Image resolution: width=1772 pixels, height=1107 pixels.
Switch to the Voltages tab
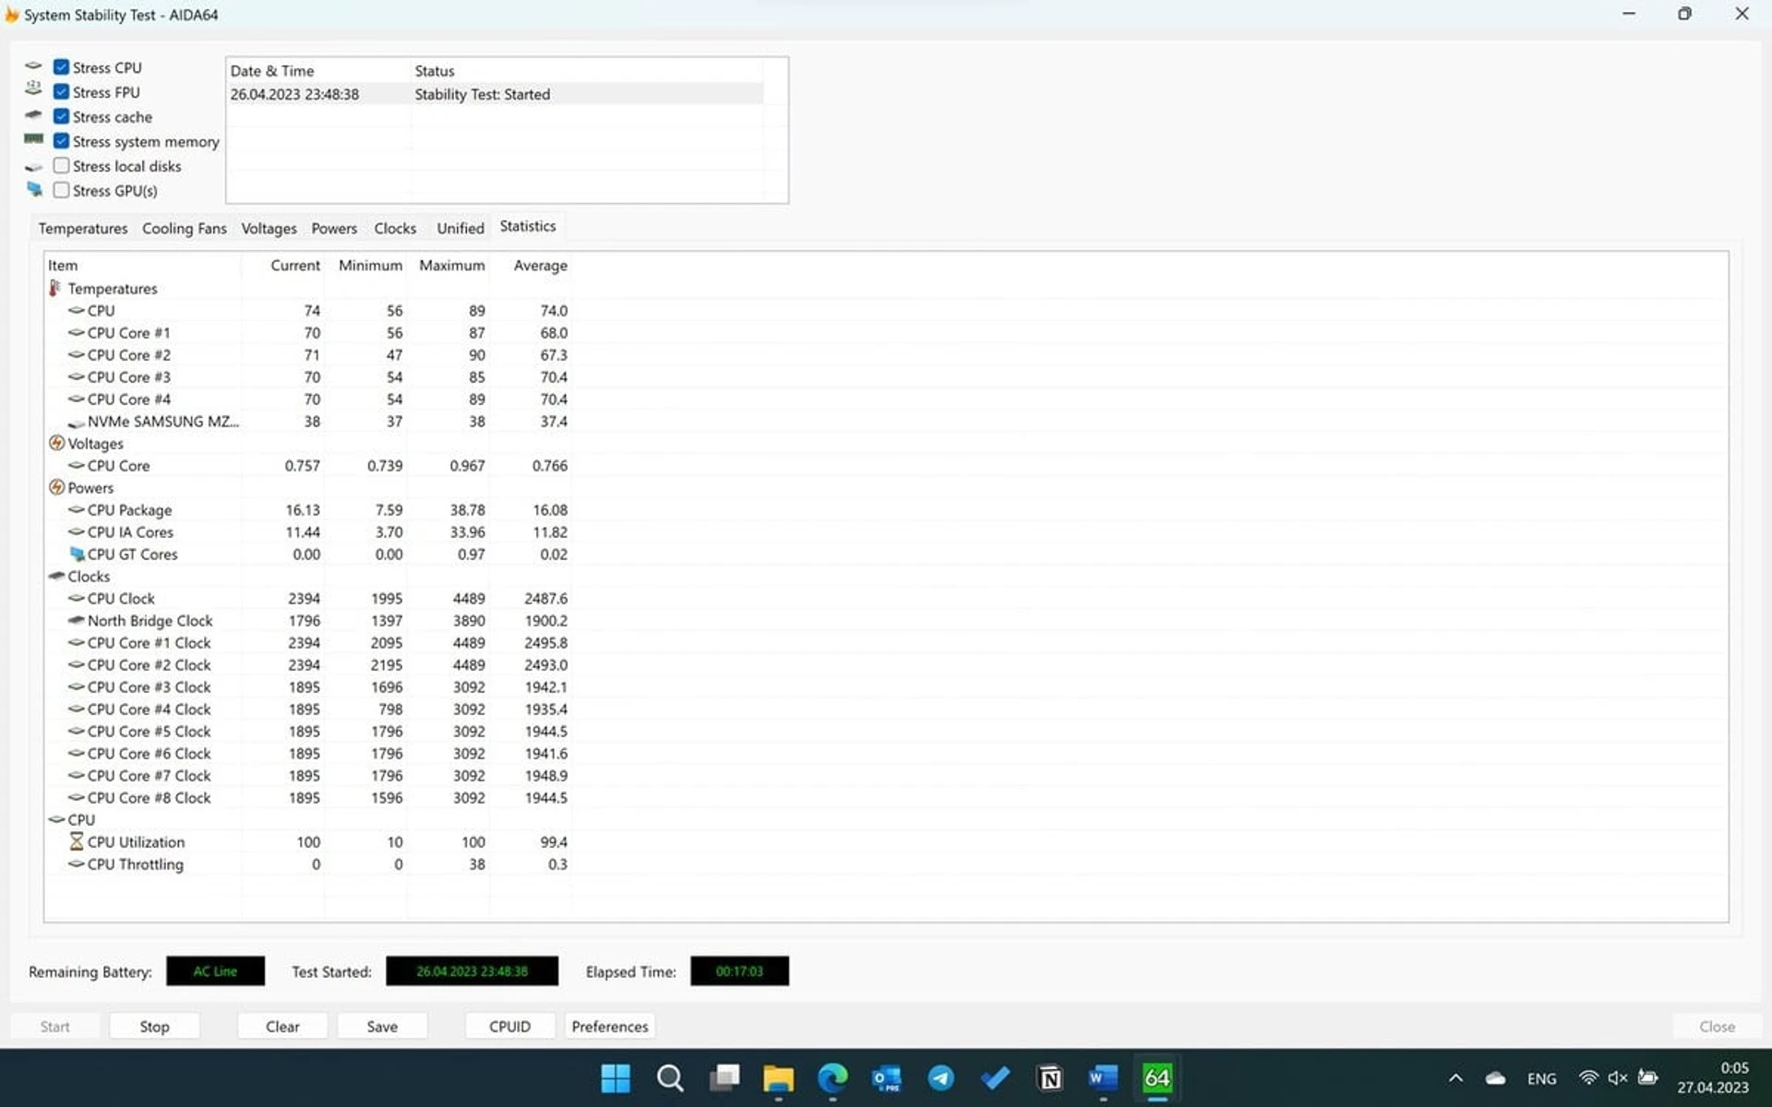(269, 228)
